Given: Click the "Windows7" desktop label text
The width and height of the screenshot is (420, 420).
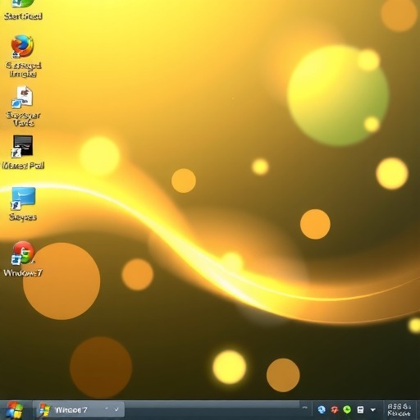Looking at the screenshot, I should [23, 273].
